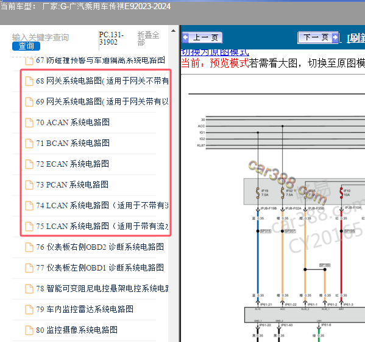
Task: Click the SP315 splice label in diagram
Action: coord(265,231)
